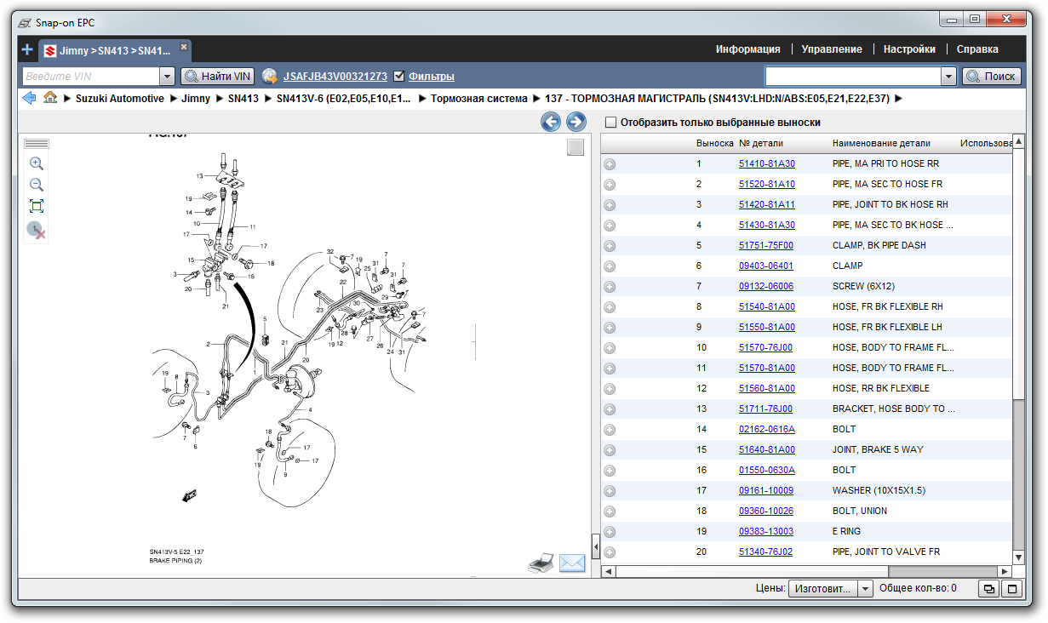Open the JSAFJB43V00321273 VIN link

coord(335,77)
